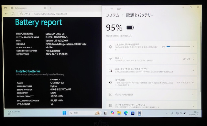This screenshot has width=207, height=126.
Task: Click the battery tray icon
Action: click(185, 113)
